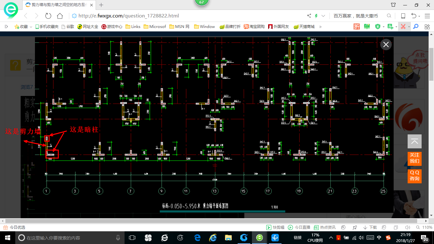The width and height of the screenshot is (434, 244).
Task: Open screenshot tool dropdown arrow
Action: click(x=409, y=27)
